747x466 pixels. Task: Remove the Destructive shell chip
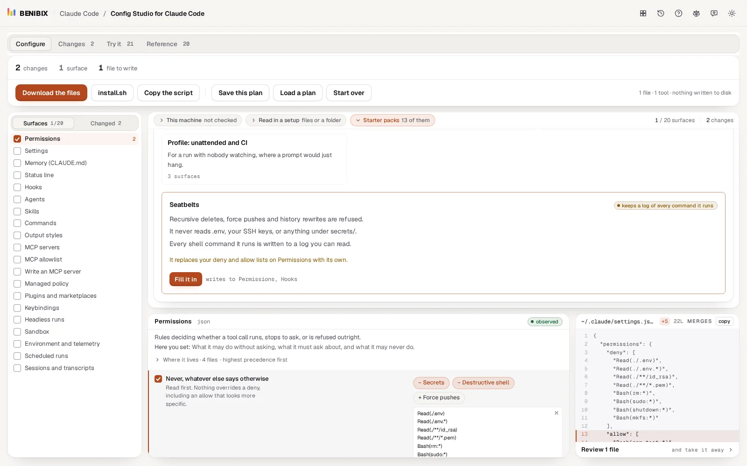(483, 383)
